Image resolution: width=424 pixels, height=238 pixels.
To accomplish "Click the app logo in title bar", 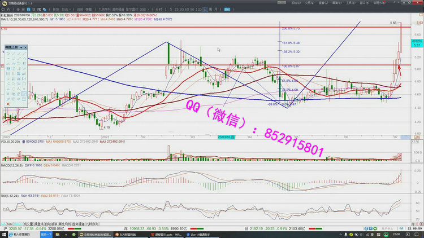I will point(4,3).
